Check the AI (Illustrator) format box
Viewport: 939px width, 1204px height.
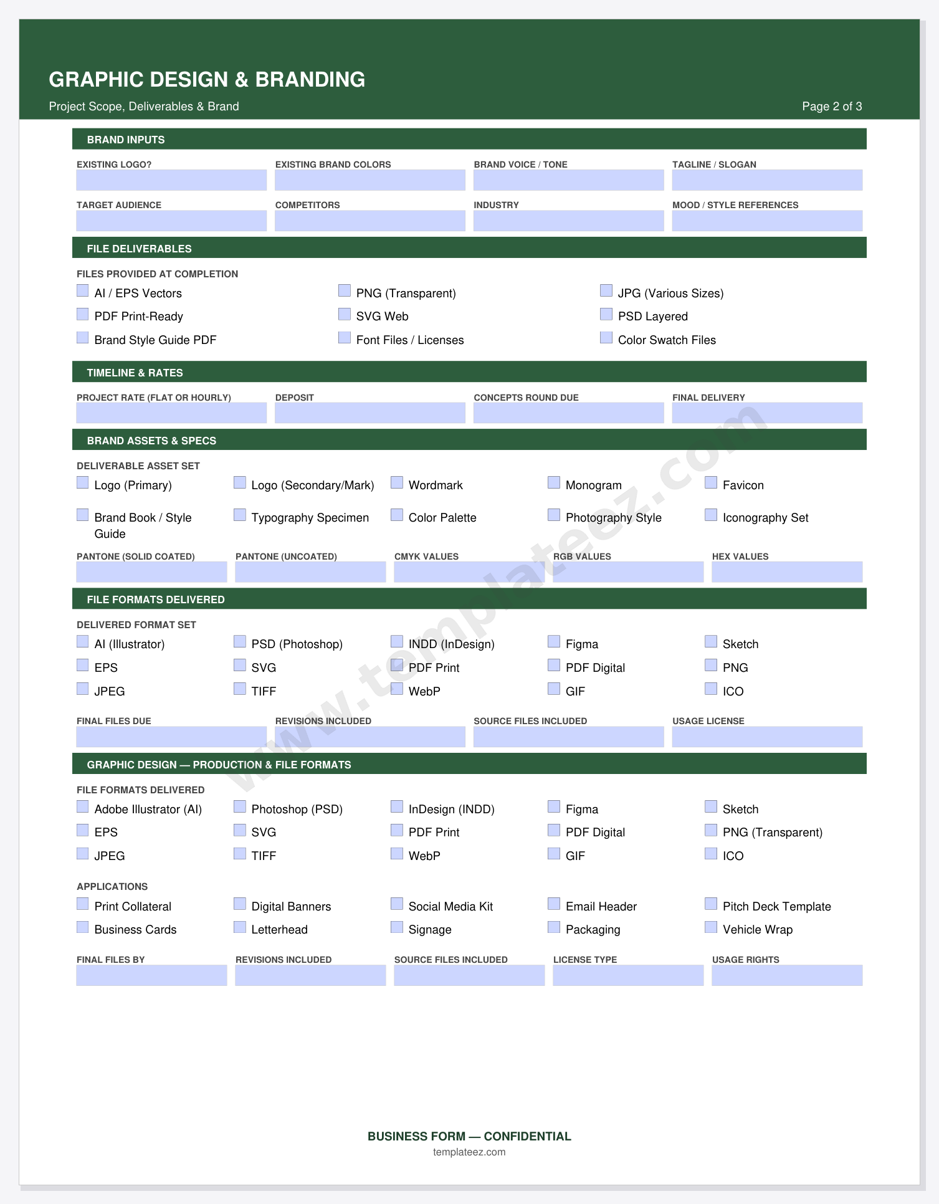coord(82,641)
